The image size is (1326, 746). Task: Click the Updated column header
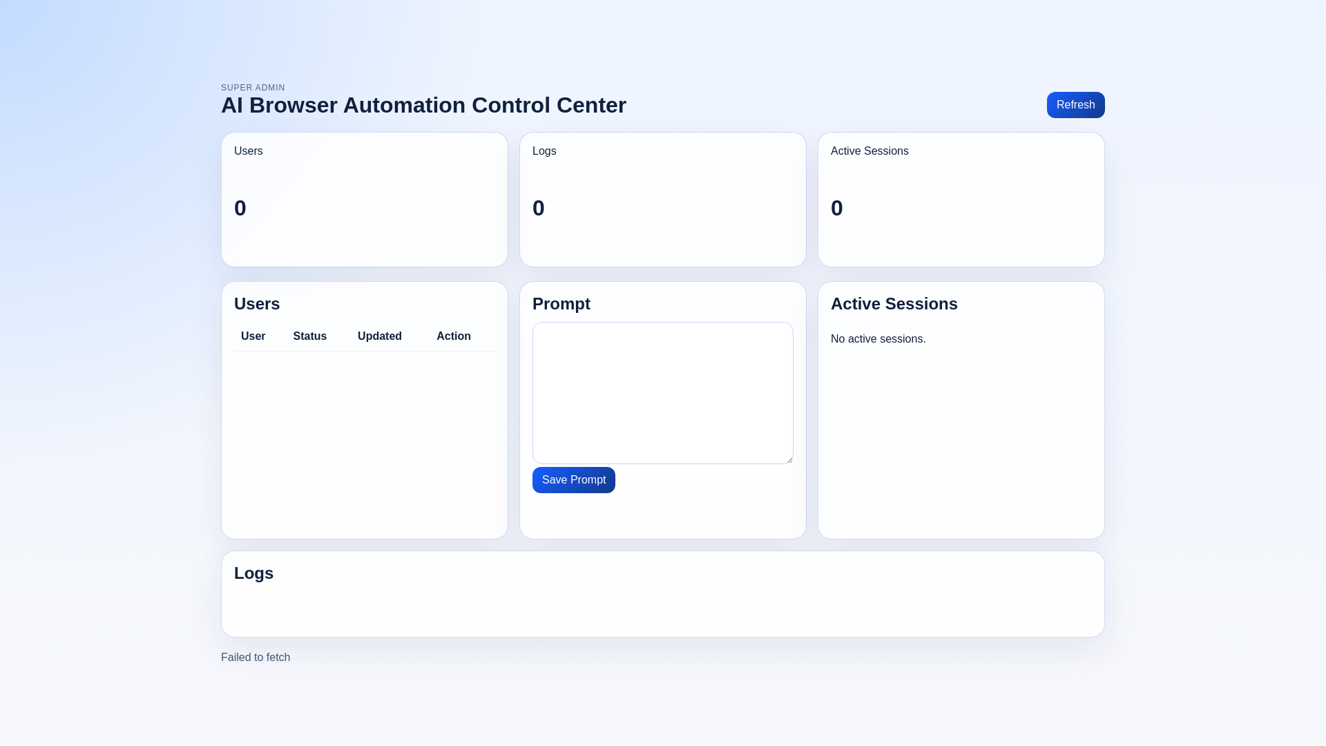(x=379, y=336)
